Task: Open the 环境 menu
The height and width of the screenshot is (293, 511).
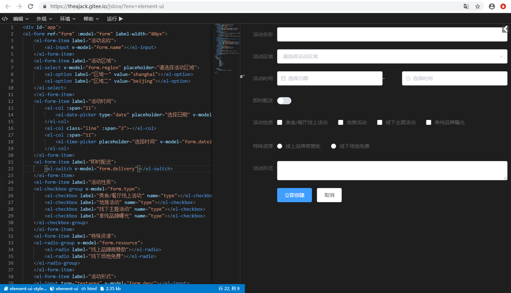Action: [x=68, y=19]
